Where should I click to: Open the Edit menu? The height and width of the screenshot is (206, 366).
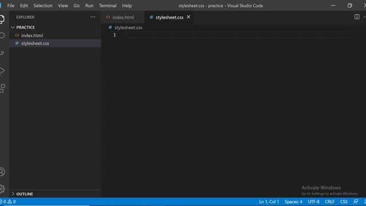click(x=24, y=6)
